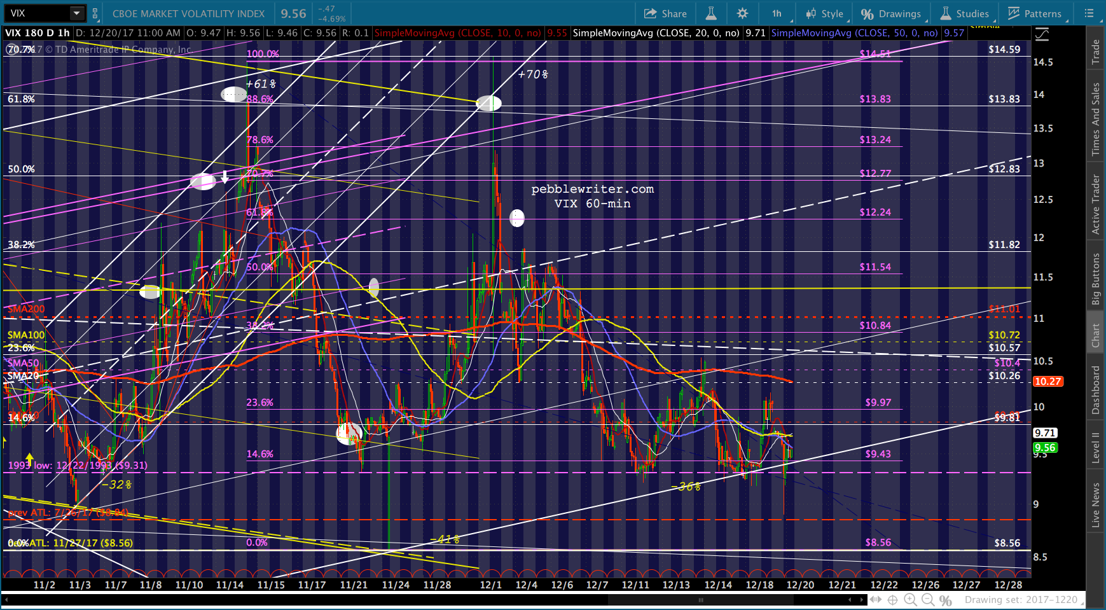Open the Patterns menu
This screenshot has width=1106, height=610.
click(x=1035, y=13)
